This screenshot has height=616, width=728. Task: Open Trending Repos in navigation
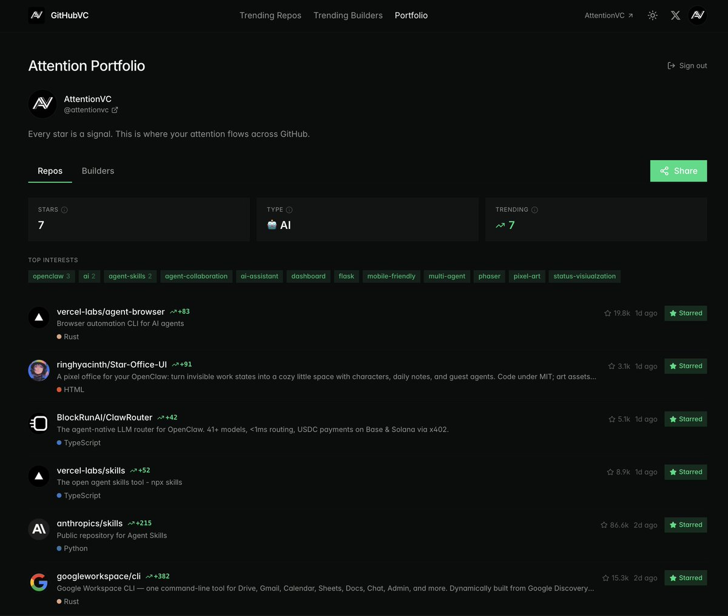270,16
